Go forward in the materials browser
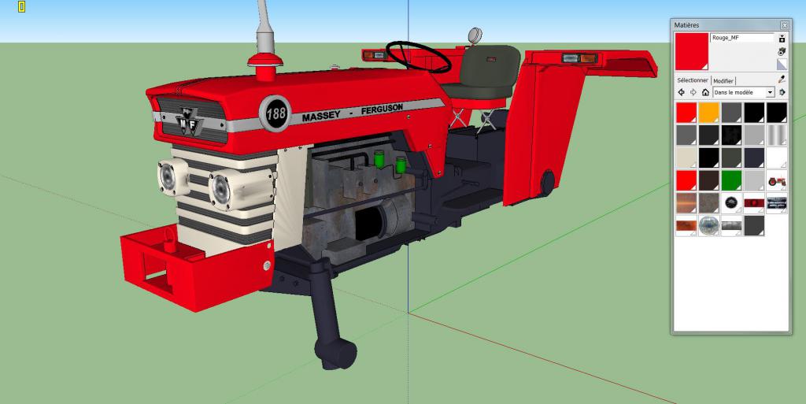Screen dimensions: 806x404 693,92
